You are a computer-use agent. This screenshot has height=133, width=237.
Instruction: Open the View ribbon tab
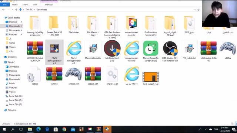(35, 4)
